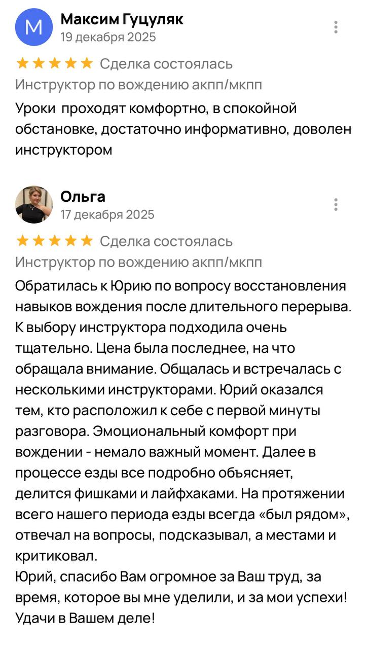The height and width of the screenshot is (649, 368).
Task: Click the fifth star in Ольга's rating
Action: (x=87, y=241)
